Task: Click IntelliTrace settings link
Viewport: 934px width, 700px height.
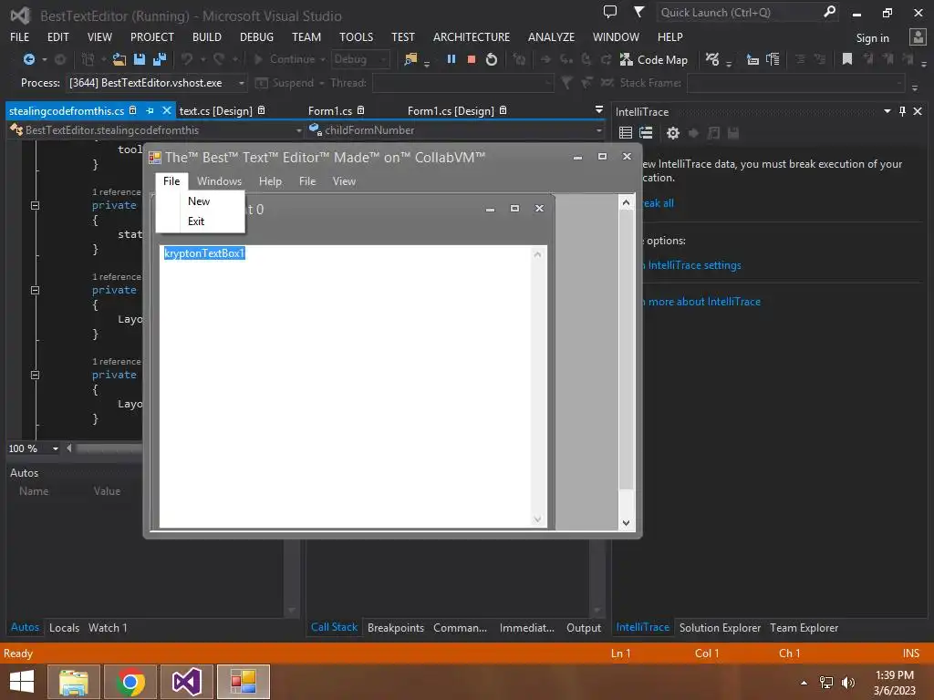Action: (694, 265)
